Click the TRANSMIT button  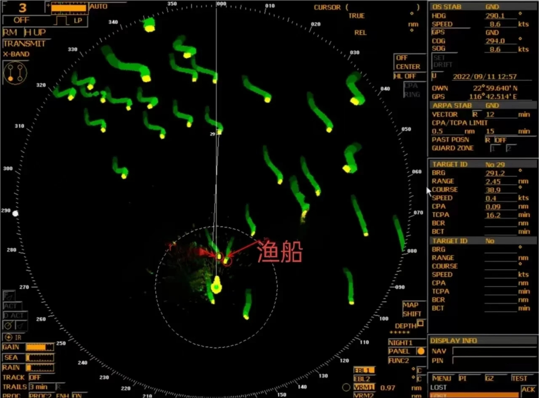click(x=24, y=44)
